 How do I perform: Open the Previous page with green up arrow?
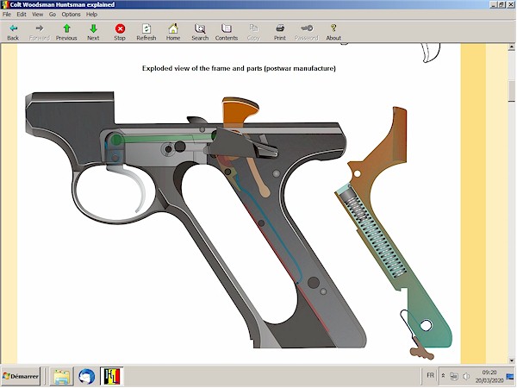tap(66, 32)
